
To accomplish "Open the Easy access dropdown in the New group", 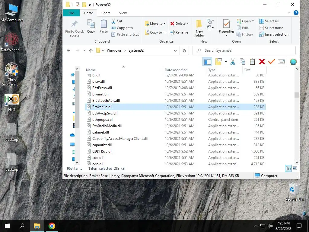I will (x=210, y=27).
